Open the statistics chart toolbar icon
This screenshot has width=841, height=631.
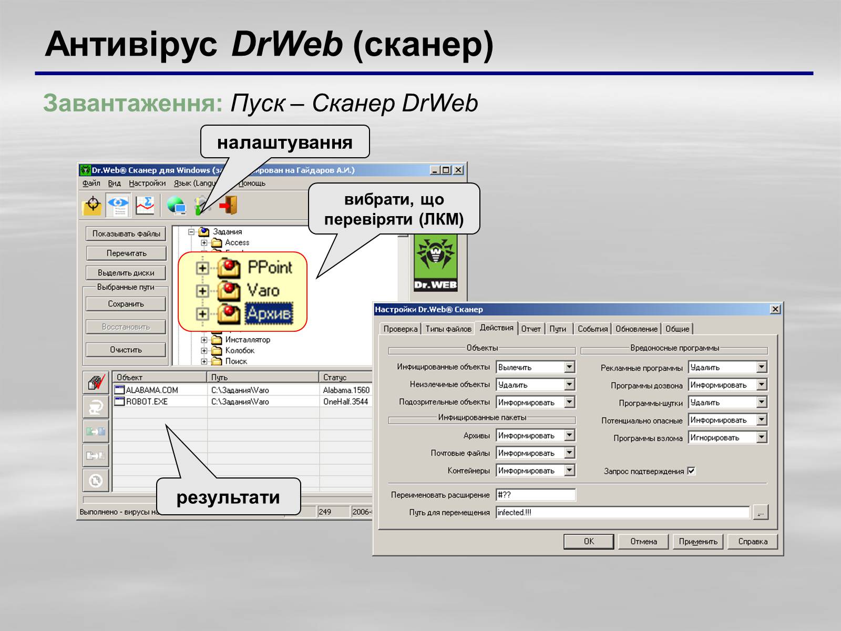coord(145,205)
